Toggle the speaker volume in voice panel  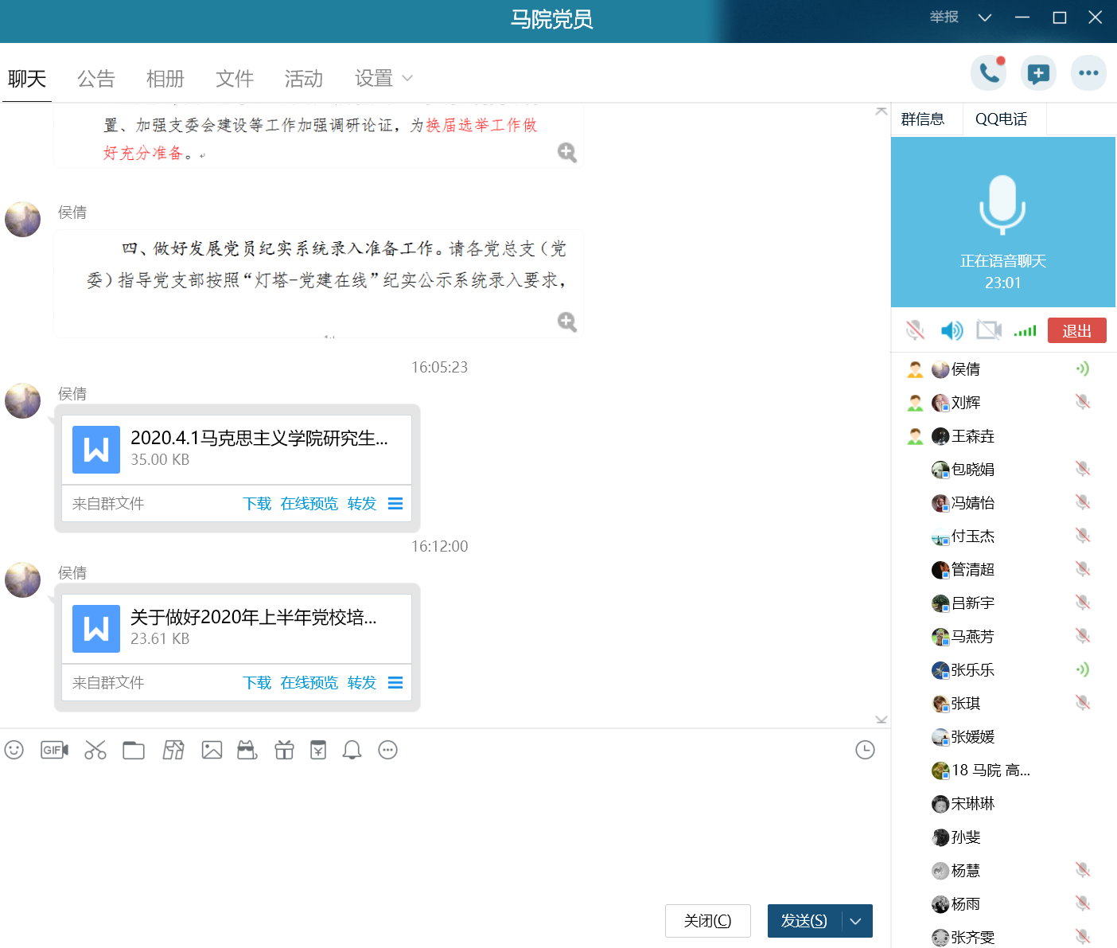[952, 330]
